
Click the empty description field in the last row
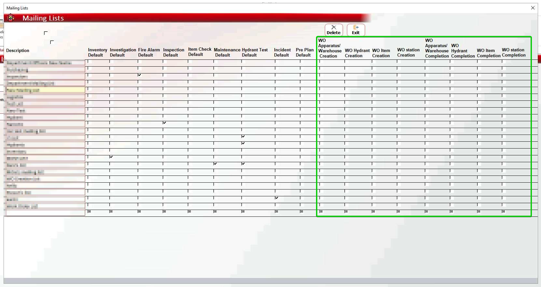[x=46, y=213]
